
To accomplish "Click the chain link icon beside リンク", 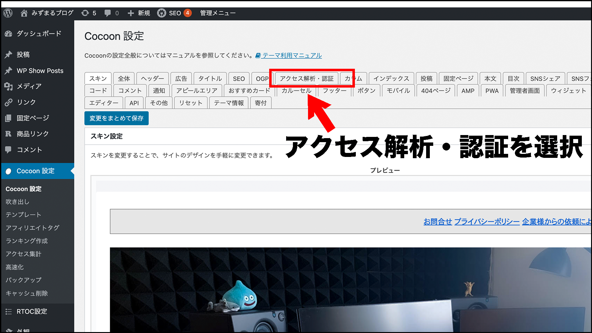I will (9, 102).
